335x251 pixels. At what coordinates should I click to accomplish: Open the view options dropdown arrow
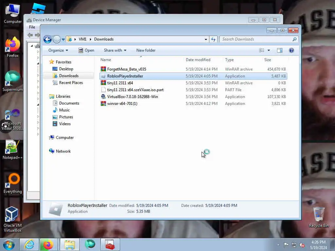click(269, 50)
